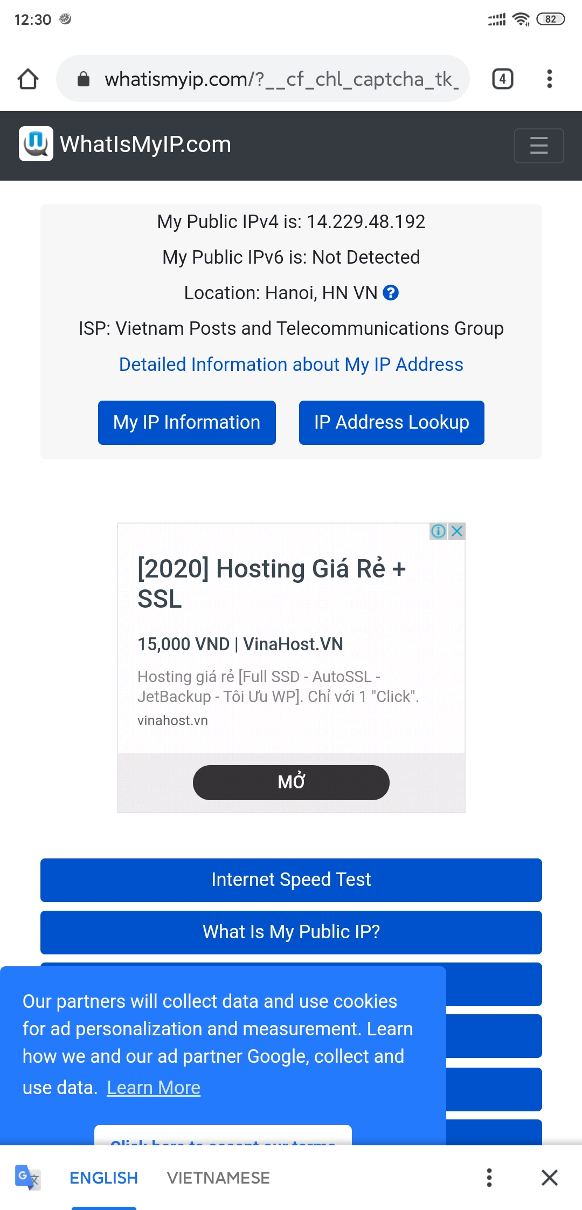
Task: Tap the URL address bar
Action: [280, 79]
